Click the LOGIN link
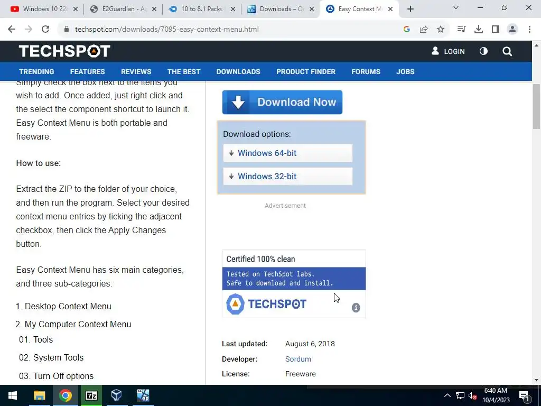541x406 pixels. tap(448, 51)
